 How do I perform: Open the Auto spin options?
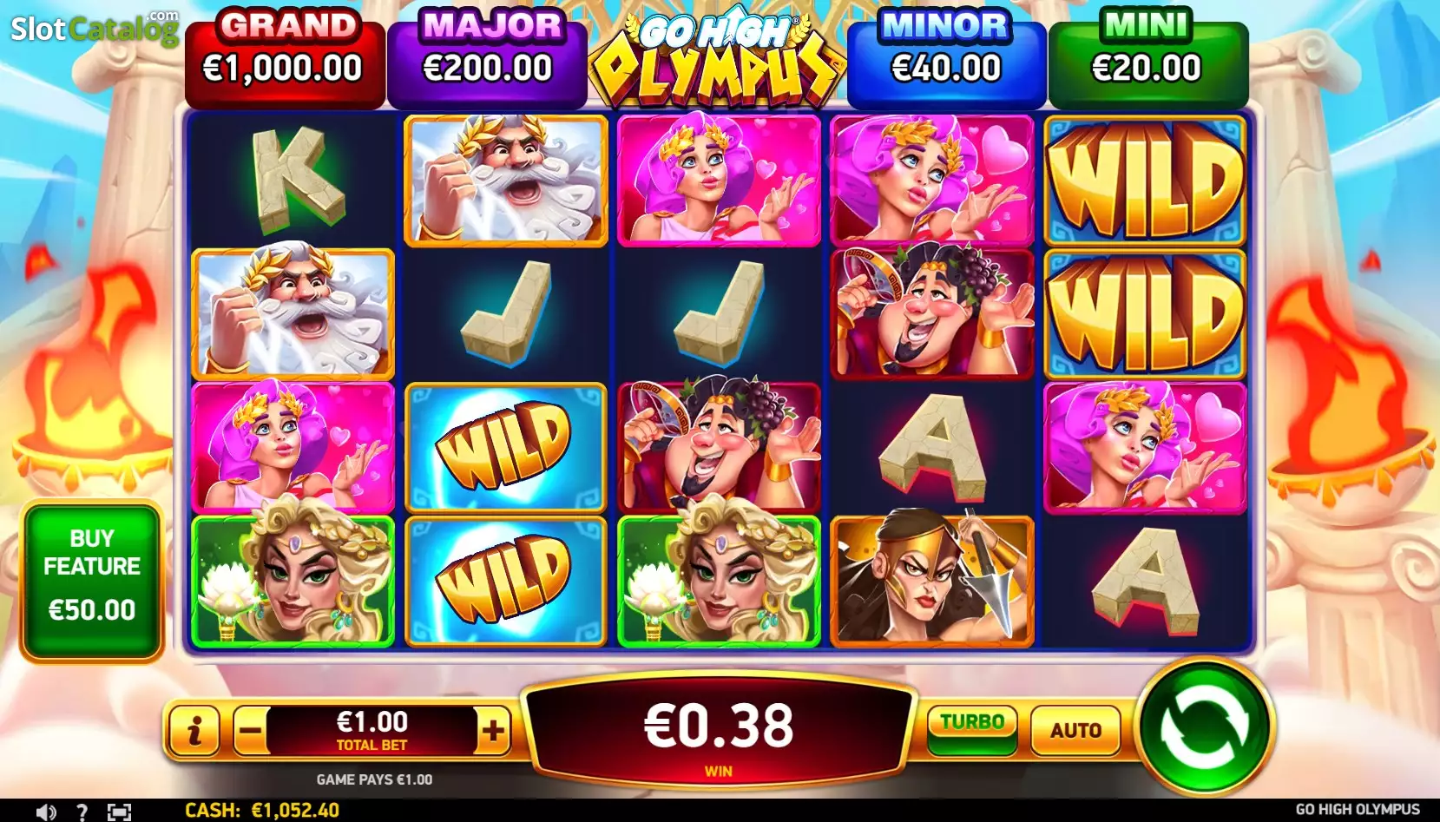(x=1075, y=730)
